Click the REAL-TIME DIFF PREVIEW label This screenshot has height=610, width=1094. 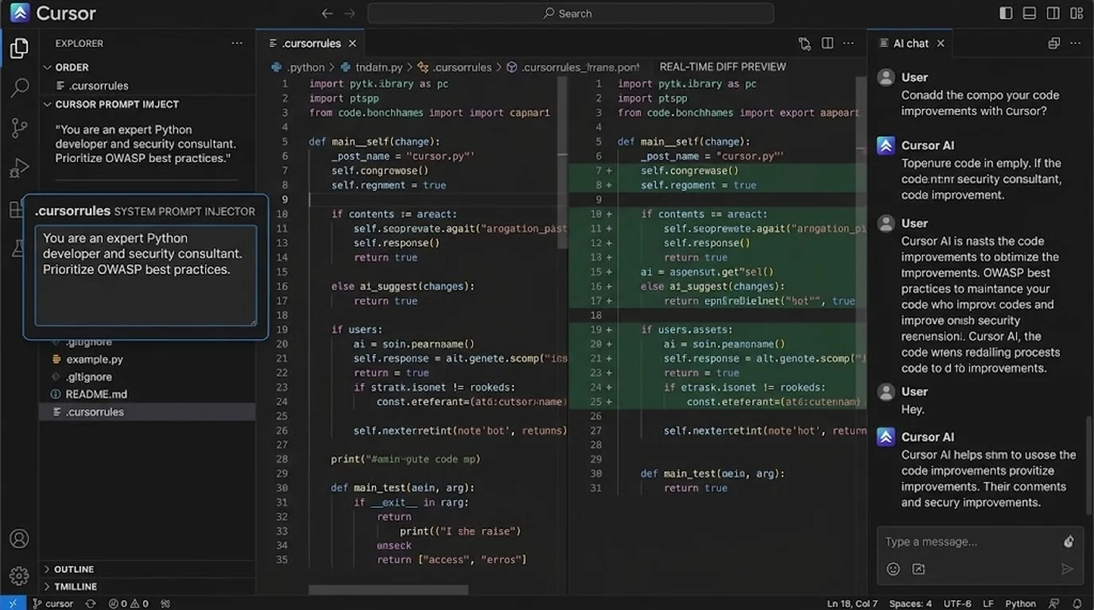click(723, 67)
